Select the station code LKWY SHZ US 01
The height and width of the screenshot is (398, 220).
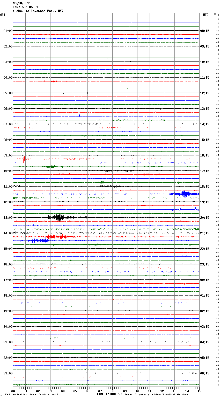(25, 7)
